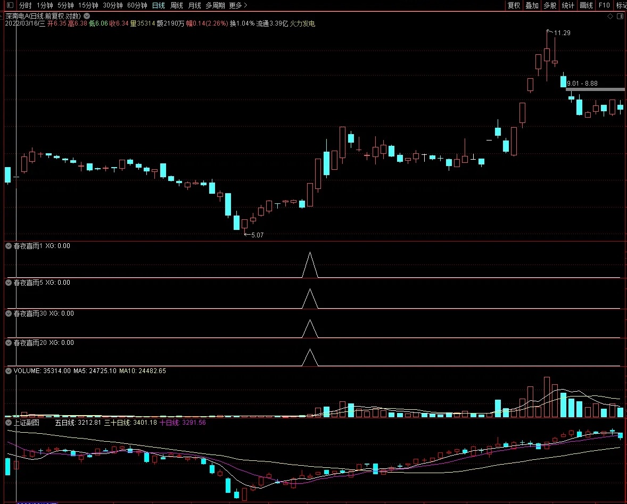
Task: Select the 60分钟 period tab
Action: coord(137,5)
